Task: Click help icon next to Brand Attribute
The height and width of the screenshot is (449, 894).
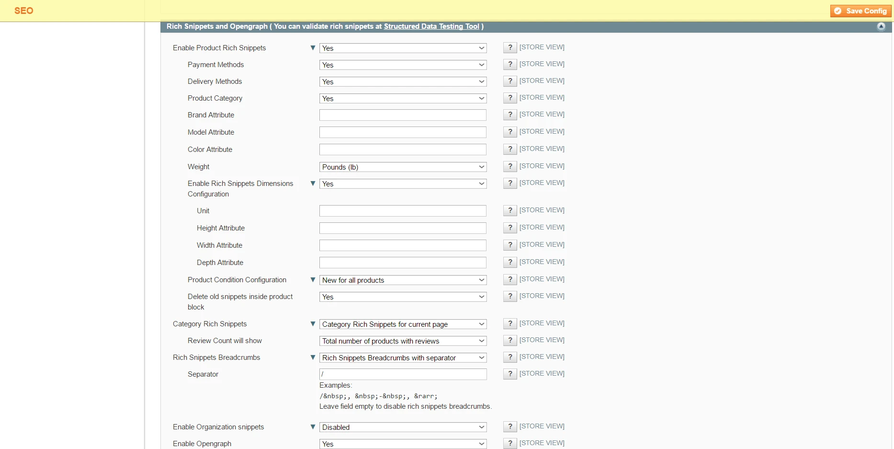Action: point(509,115)
